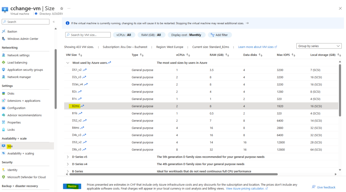
Task: Click the trending icon beside Most used by Azure users
Action: 109,63
